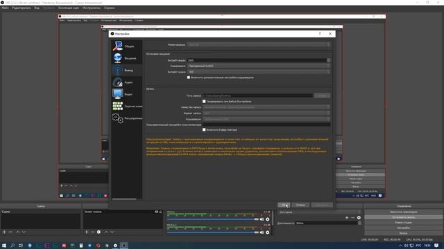
Task: Mute the Mic/Aux 2 channel speaker icon
Action: [x=262, y=232]
